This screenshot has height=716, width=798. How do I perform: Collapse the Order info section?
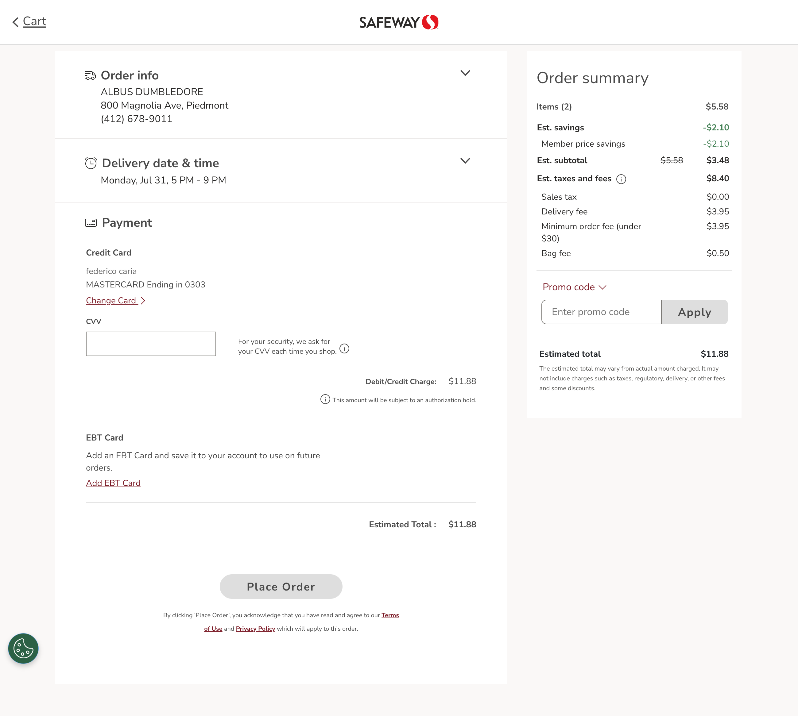coord(465,73)
